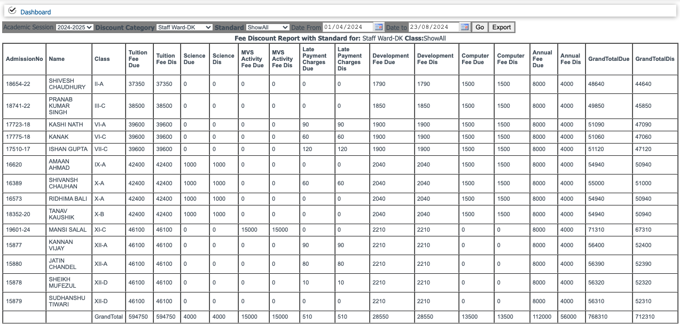Click the Science Due column header

point(194,59)
